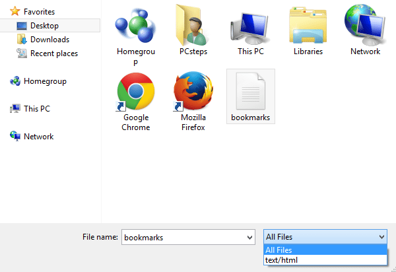Open the File name history dropdown arrow
Image resolution: width=396 pixels, height=272 pixels.
[x=249, y=238]
